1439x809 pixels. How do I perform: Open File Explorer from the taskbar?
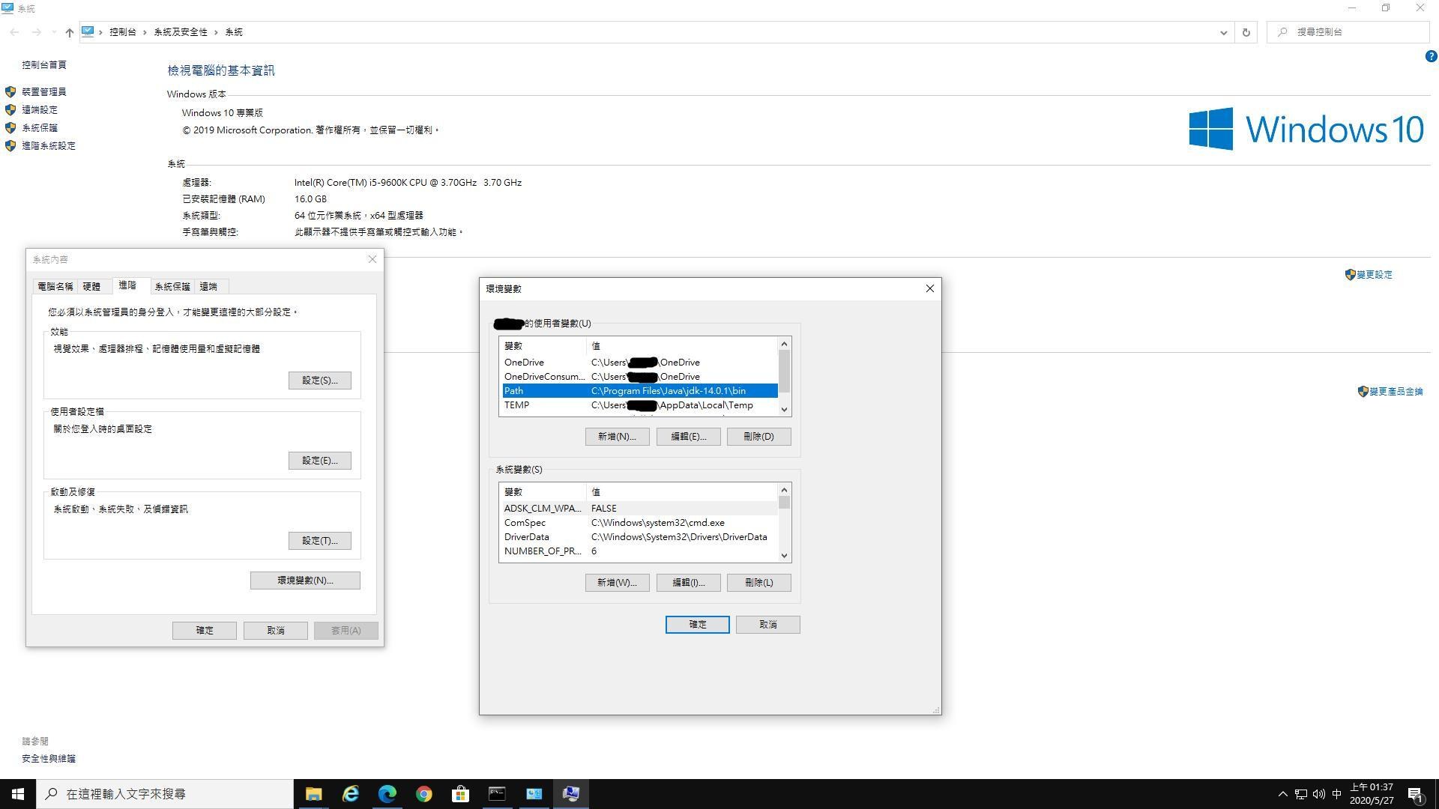coord(313,793)
